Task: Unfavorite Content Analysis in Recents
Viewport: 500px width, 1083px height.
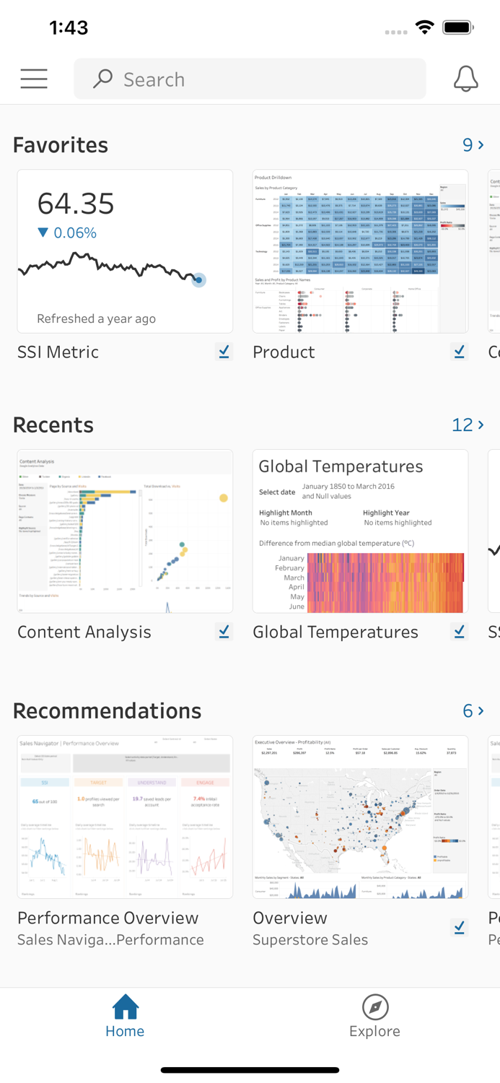Action: 224,631
